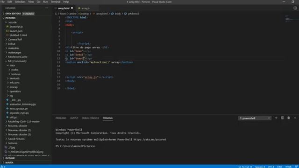Image resolution: width=299 pixels, height=168 pixels.
Task: Collapse the MH_Community folder
Action: click(17, 61)
